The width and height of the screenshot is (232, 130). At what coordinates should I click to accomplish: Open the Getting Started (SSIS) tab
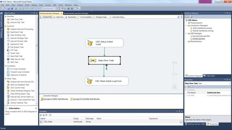tap(195, 124)
